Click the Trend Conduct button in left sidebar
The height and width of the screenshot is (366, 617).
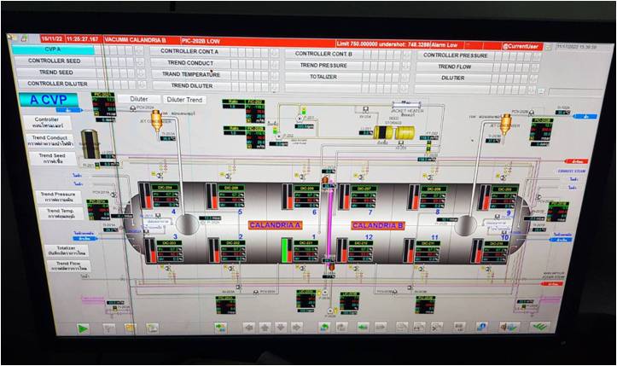pyautogui.click(x=52, y=139)
